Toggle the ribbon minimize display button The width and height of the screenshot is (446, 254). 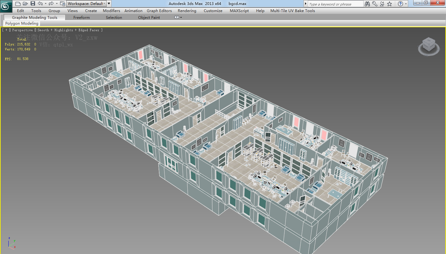(177, 17)
